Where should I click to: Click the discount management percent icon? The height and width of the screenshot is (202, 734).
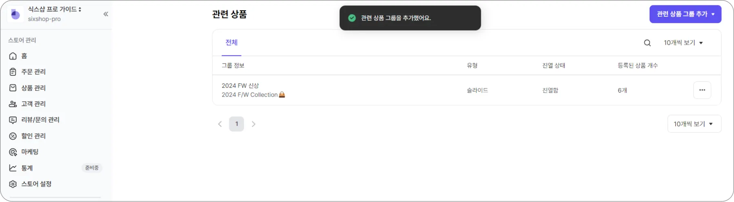tap(13, 136)
